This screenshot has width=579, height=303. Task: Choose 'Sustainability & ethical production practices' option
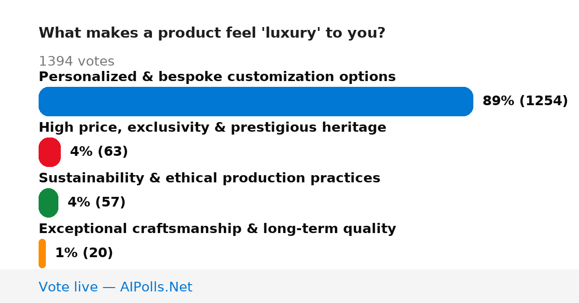point(209,179)
